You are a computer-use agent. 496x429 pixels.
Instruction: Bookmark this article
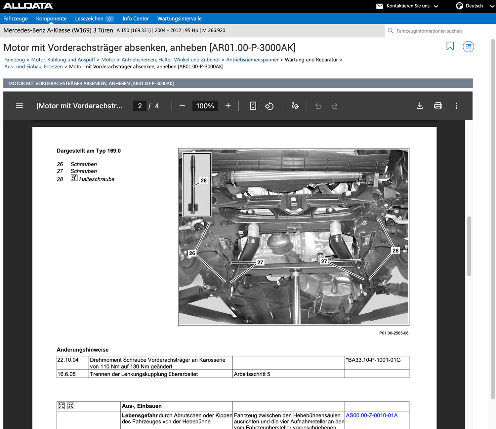point(450,46)
